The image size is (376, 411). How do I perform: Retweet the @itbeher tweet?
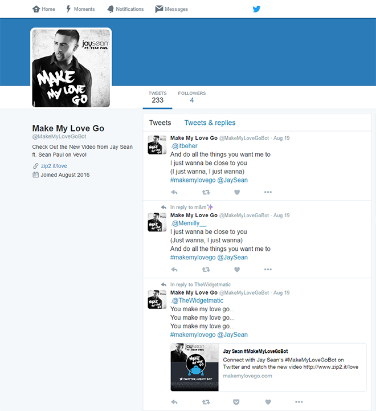206,193
